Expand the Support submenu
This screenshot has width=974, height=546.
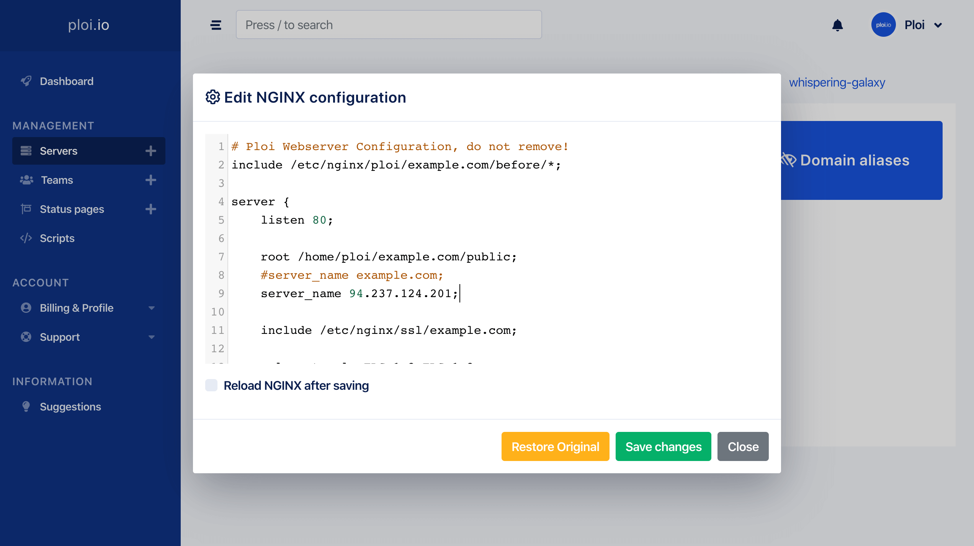pyautogui.click(x=152, y=337)
